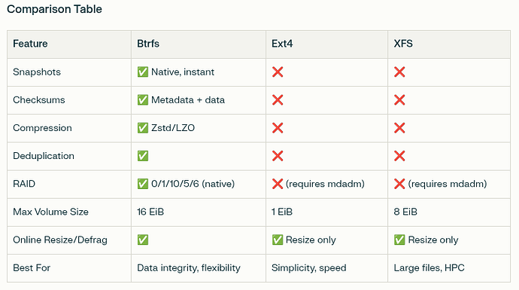Click the green checkmark in Btrfs Snapshots cell
The width and height of the screenshot is (519, 290).
tap(143, 72)
